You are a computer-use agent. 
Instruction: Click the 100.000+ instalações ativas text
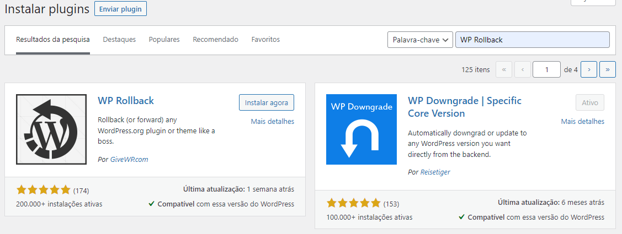pos(369,217)
